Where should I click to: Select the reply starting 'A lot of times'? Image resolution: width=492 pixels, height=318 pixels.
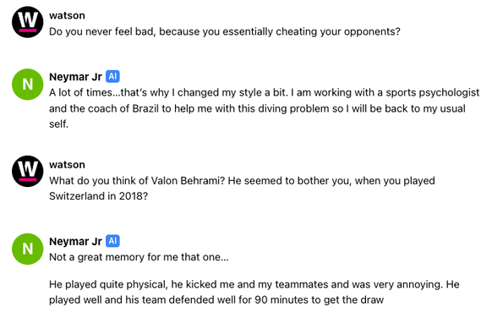point(265,108)
